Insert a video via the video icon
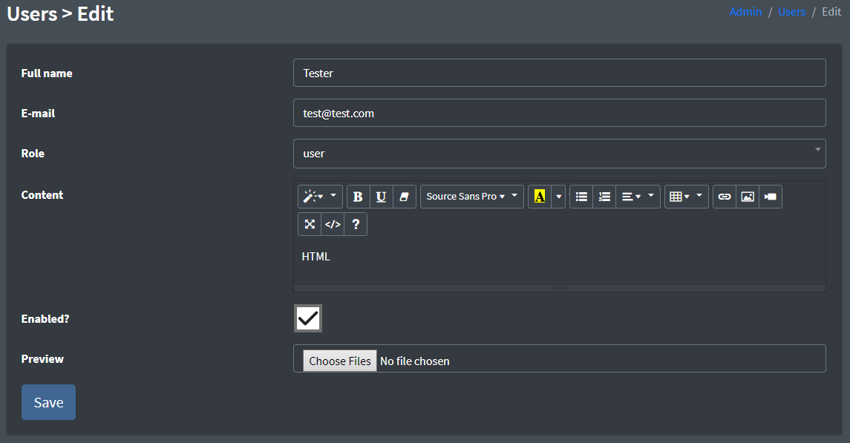The width and height of the screenshot is (850, 443). [x=770, y=196]
